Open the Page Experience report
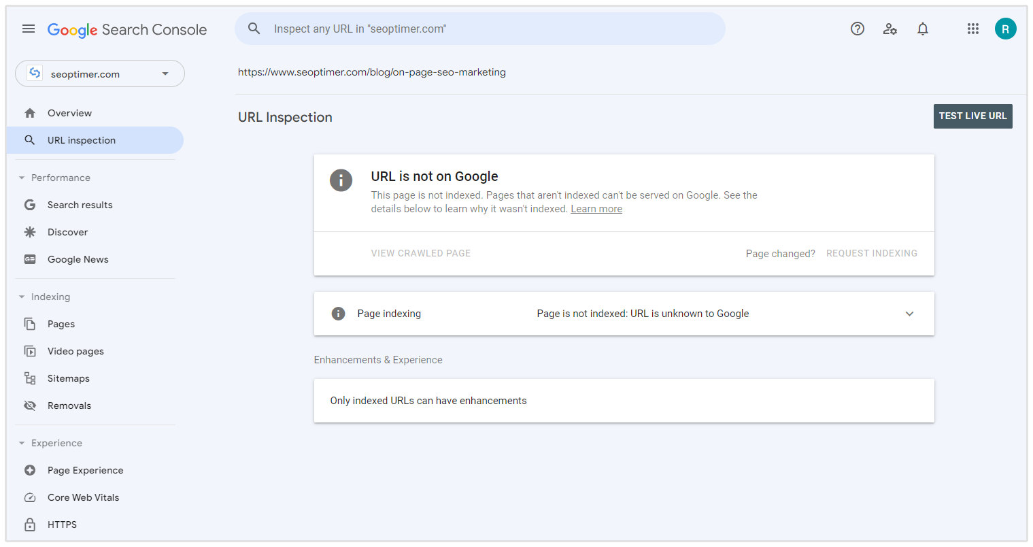The width and height of the screenshot is (1033, 547). coord(85,469)
